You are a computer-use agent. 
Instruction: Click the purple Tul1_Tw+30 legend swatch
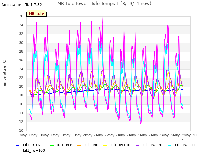(x=137, y=145)
